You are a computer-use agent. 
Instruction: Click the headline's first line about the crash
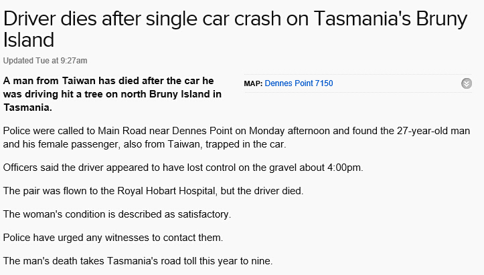234,19
